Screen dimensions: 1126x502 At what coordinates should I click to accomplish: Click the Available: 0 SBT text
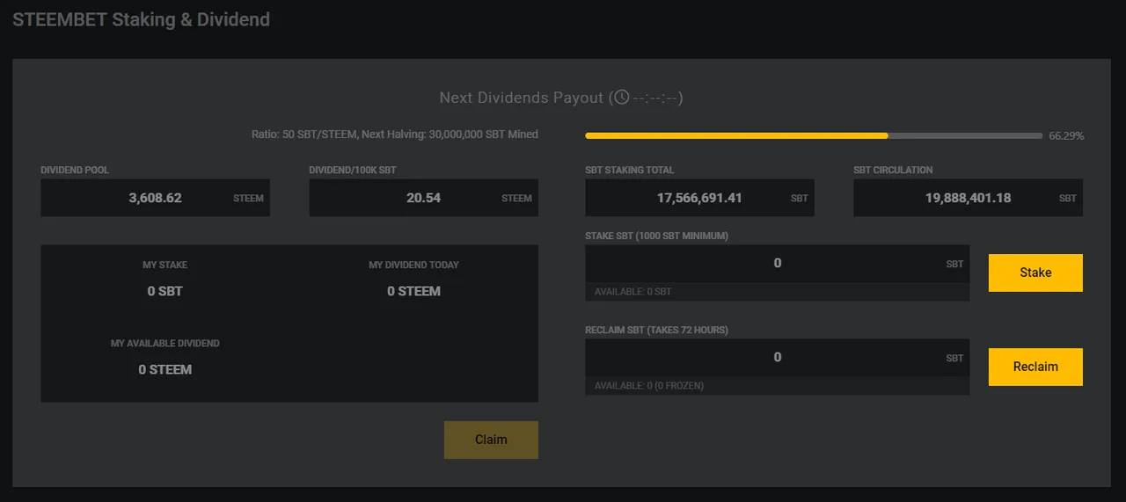(632, 292)
